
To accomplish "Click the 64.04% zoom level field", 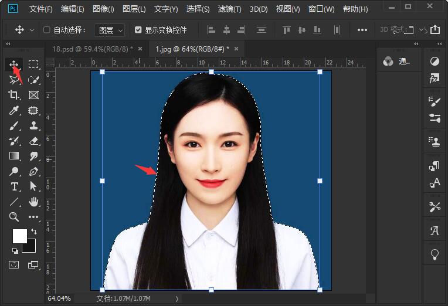I will (59, 298).
